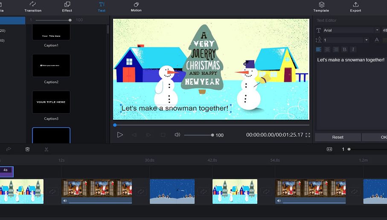Screen dimensions: 387x220
Task: Toggle italic text formatting
Action: pyautogui.click(x=353, y=49)
